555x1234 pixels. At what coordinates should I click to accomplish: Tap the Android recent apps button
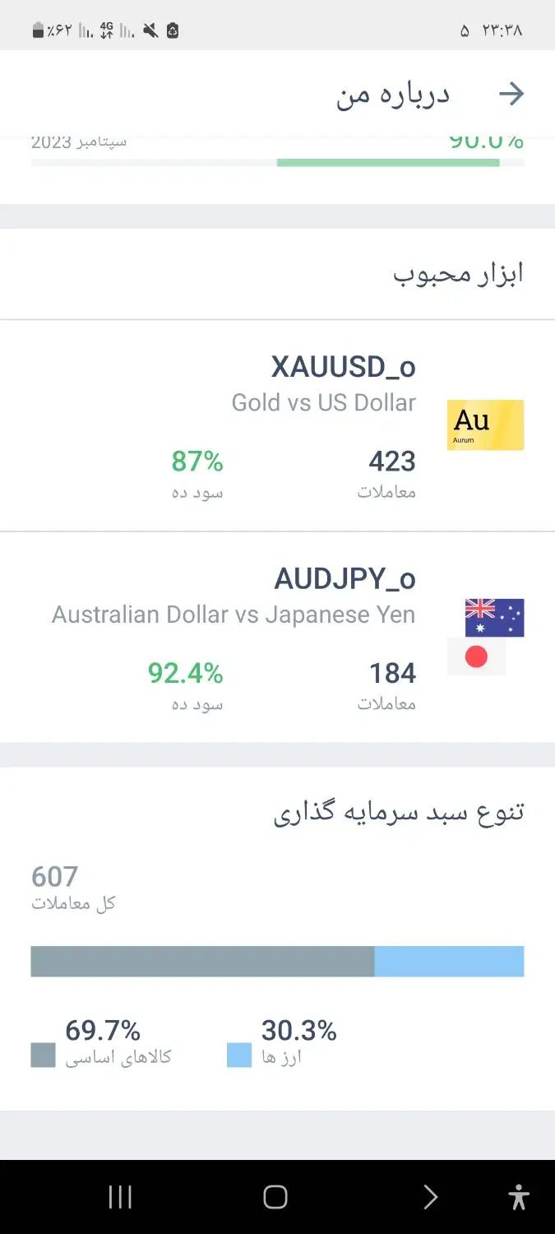coord(120,1197)
